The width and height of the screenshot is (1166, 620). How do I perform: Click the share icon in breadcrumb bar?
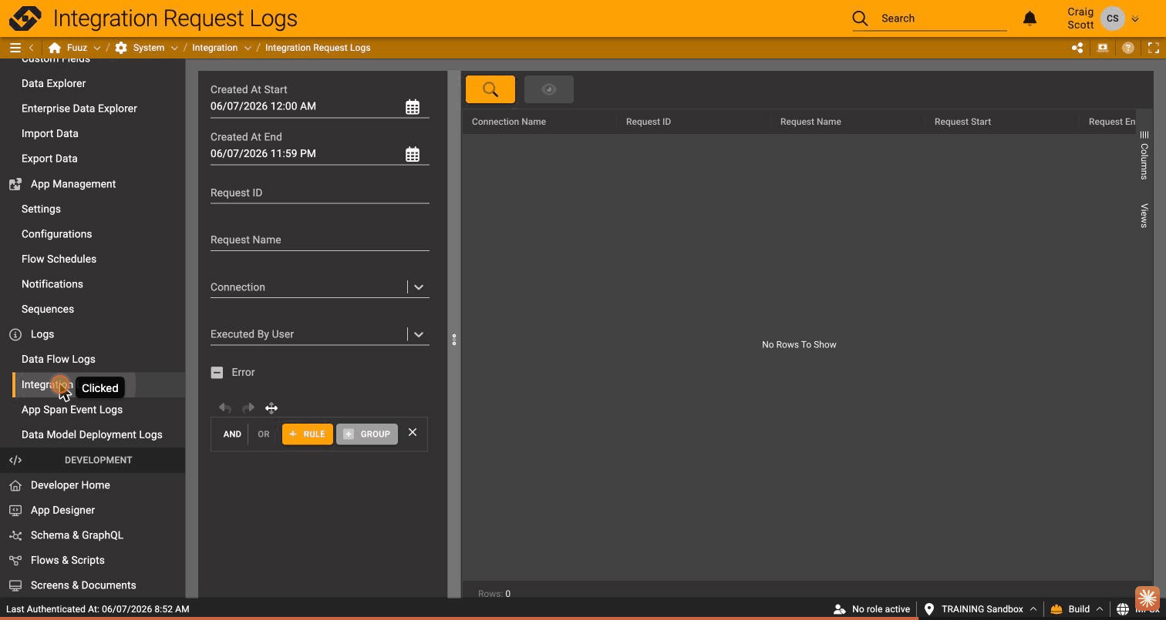(1077, 48)
